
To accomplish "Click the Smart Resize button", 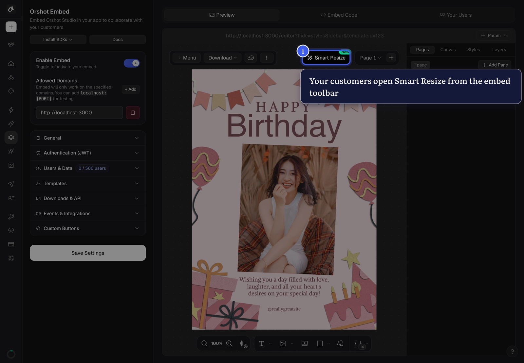I will click(x=326, y=58).
